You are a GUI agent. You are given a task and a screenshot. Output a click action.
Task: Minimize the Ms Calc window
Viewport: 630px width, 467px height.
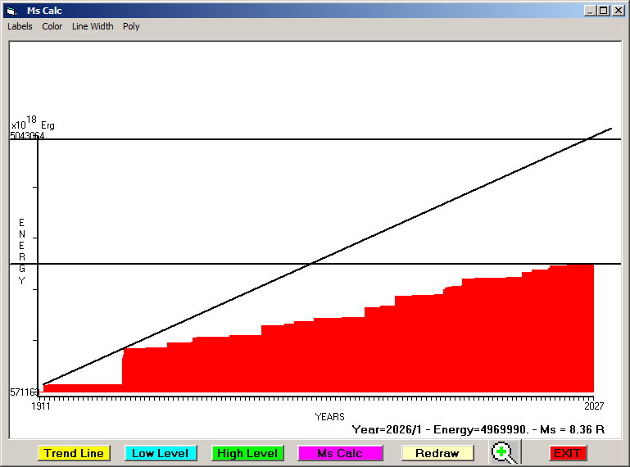coord(590,11)
